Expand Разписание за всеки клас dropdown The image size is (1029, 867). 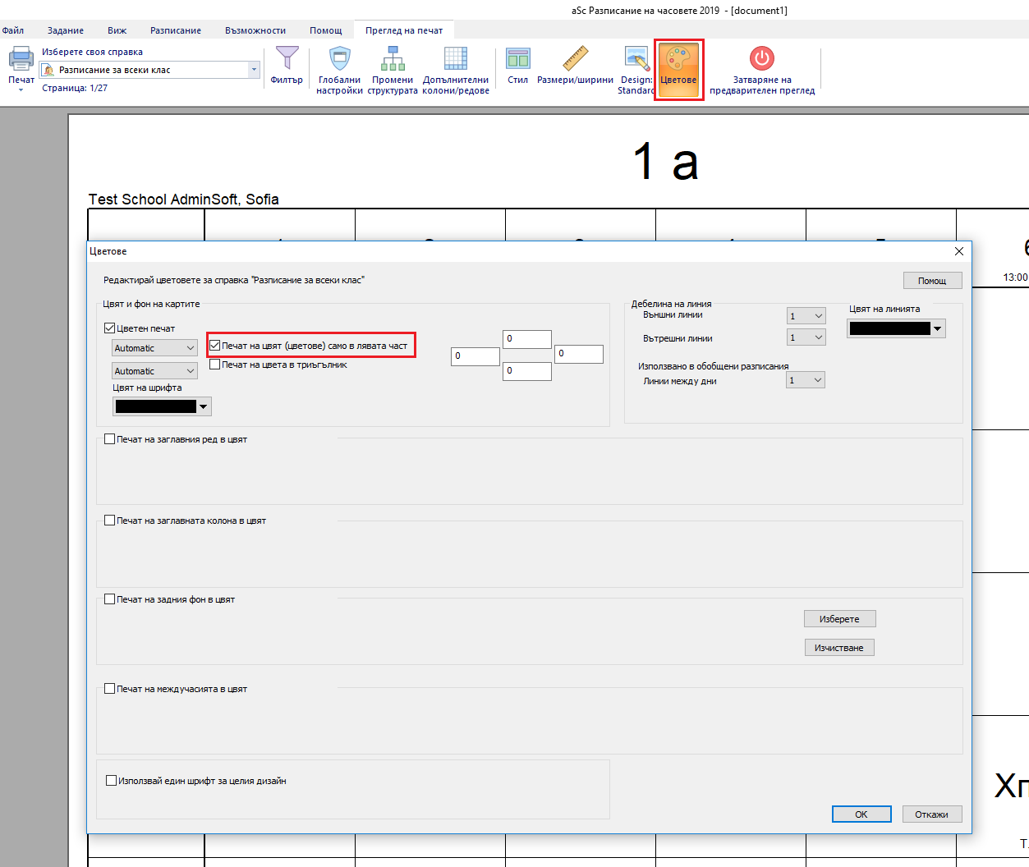point(253,70)
